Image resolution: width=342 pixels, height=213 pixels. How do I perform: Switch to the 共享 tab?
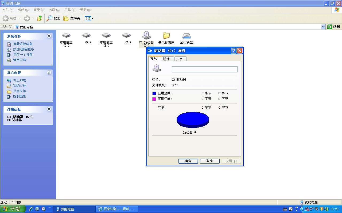(x=181, y=59)
